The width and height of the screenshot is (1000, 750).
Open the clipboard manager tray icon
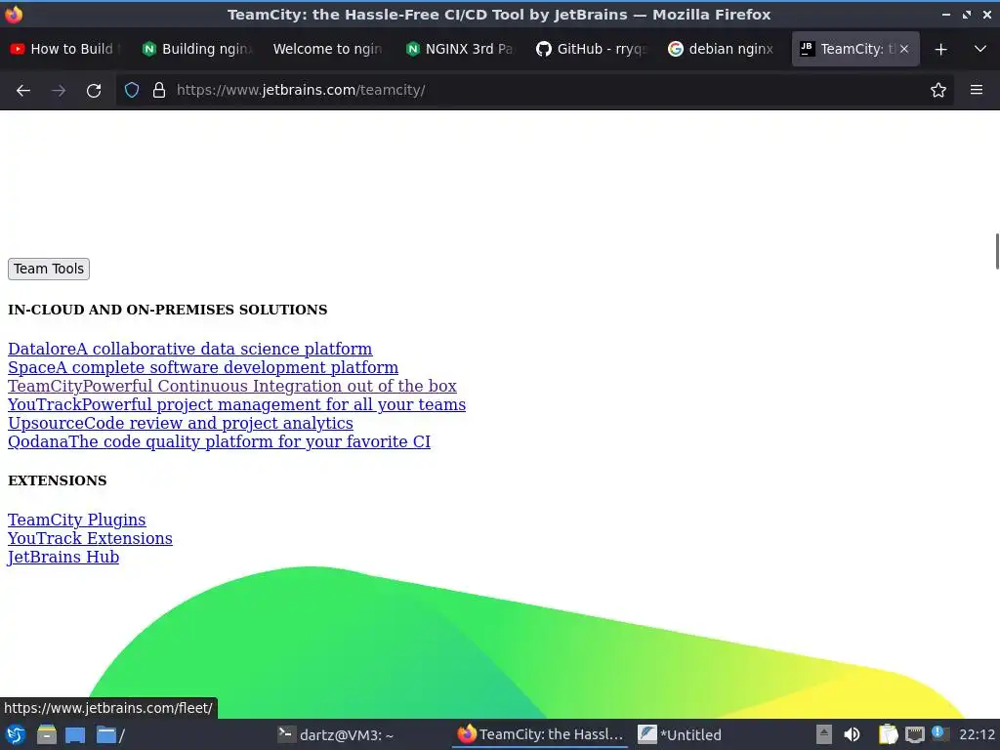(888, 734)
